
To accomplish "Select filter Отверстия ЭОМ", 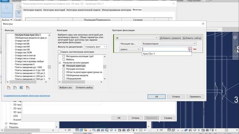I will pos(23,52).
